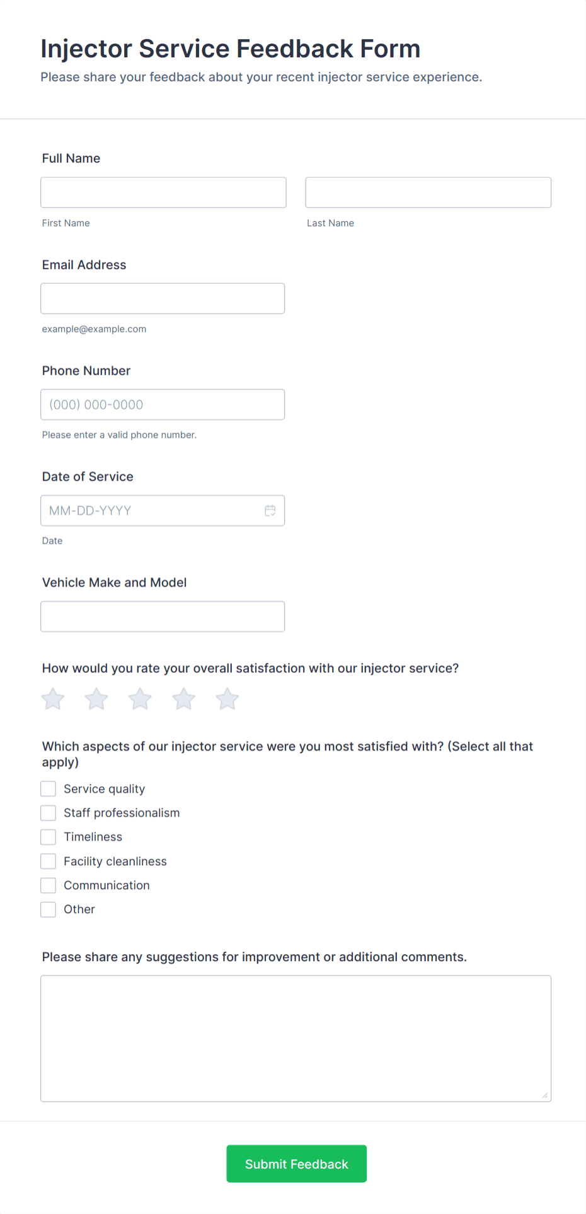Focus the Vehicle Make and Model field
Viewport: 586px width, 1214px height.
163,616
